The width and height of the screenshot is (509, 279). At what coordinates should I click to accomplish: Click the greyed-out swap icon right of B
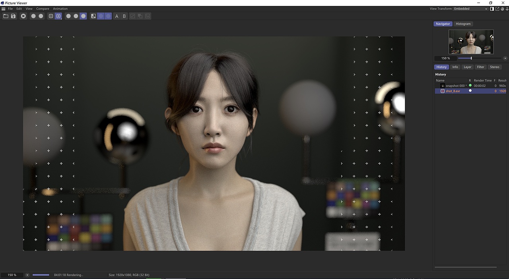(133, 16)
